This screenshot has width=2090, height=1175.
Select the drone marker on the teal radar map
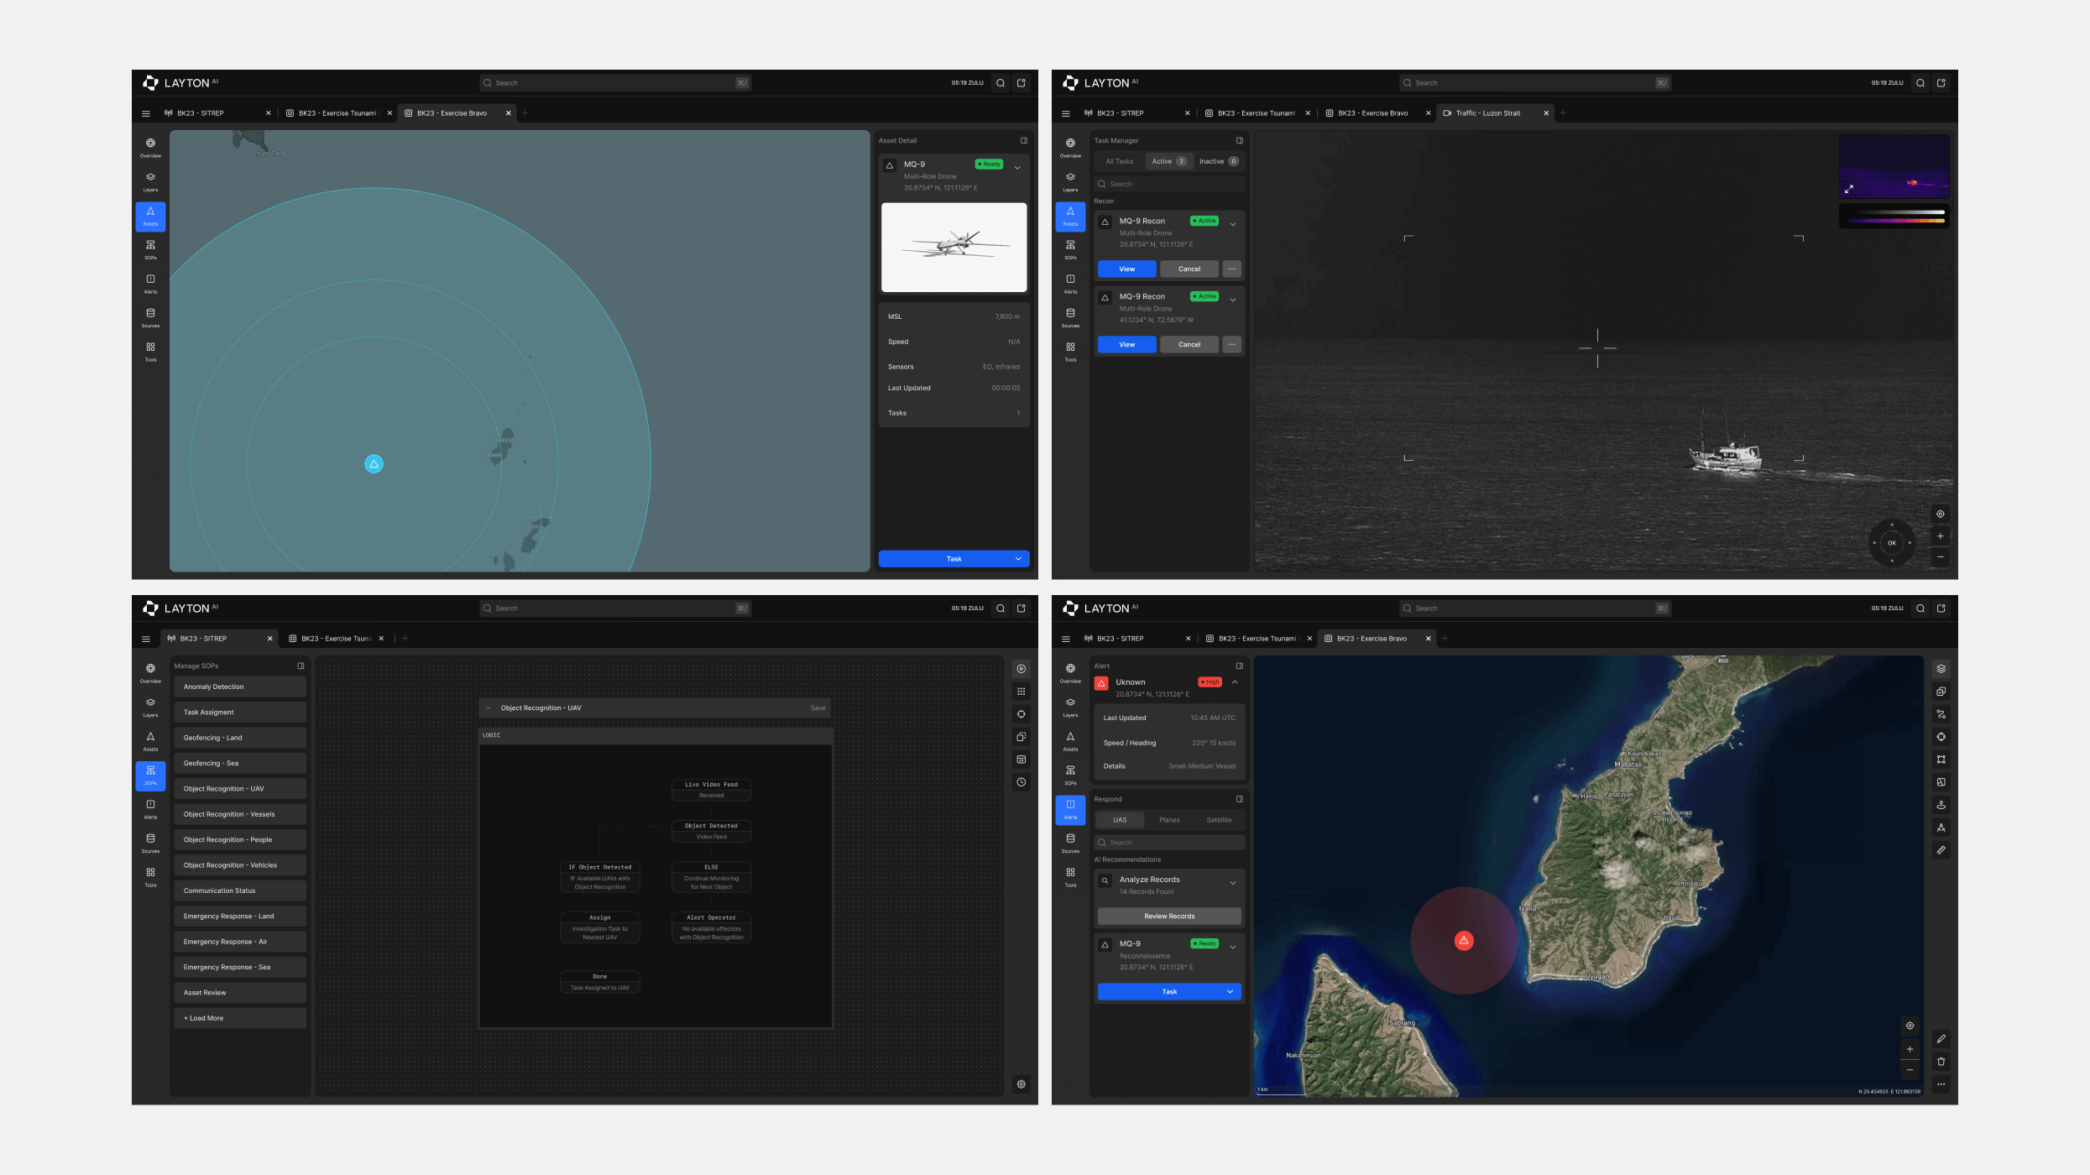(374, 463)
